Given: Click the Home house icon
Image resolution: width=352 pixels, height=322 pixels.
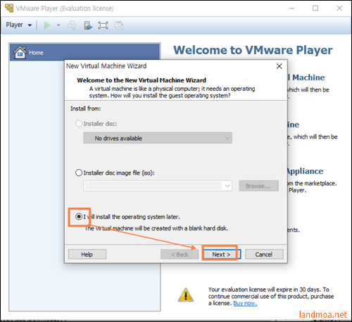Looking at the screenshot, I should click(x=20, y=52).
